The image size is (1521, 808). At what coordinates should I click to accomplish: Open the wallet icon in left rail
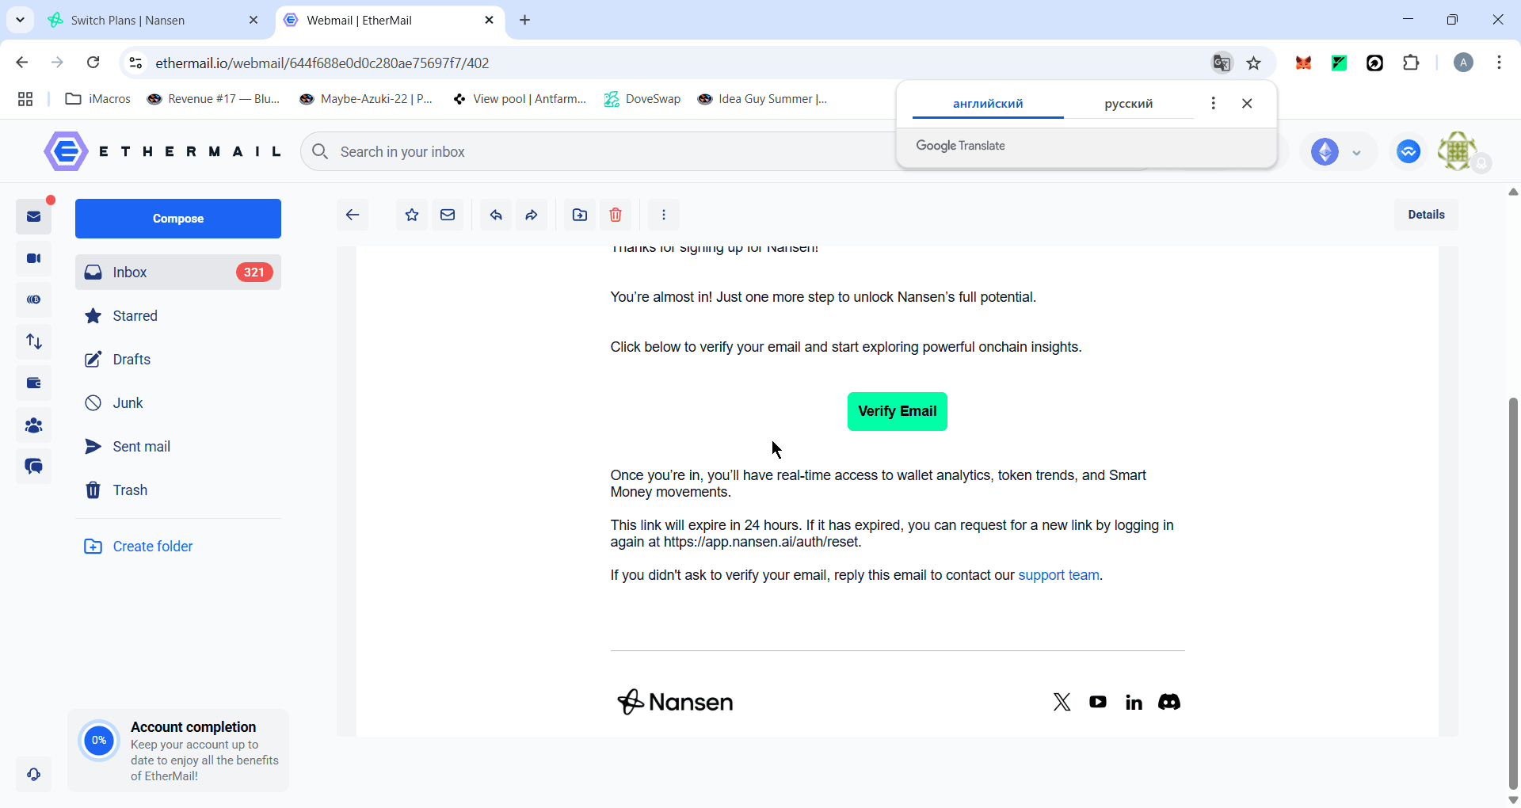tap(33, 383)
